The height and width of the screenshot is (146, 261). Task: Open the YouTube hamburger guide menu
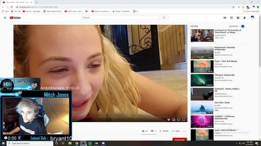point(5,18)
